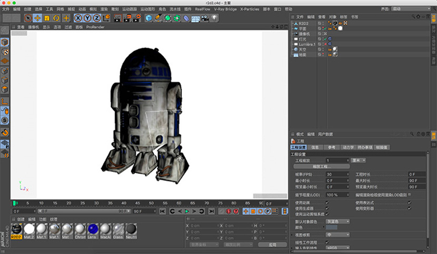Viewport: 437px width, 254px height.
Task: Open the ProRender viewport menu
Action: [x=95, y=27]
